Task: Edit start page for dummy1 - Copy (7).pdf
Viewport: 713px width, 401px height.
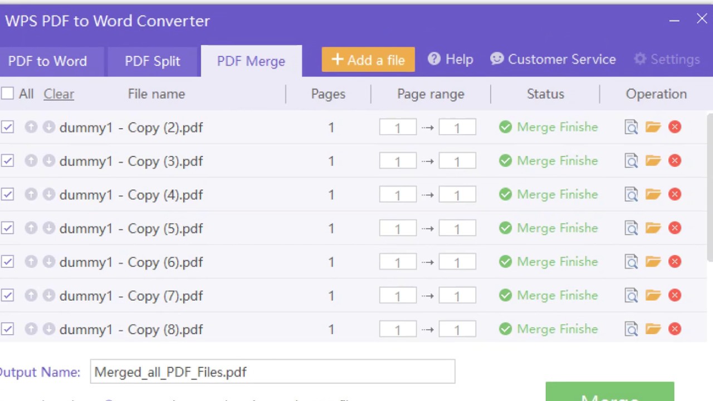Action: 398,296
